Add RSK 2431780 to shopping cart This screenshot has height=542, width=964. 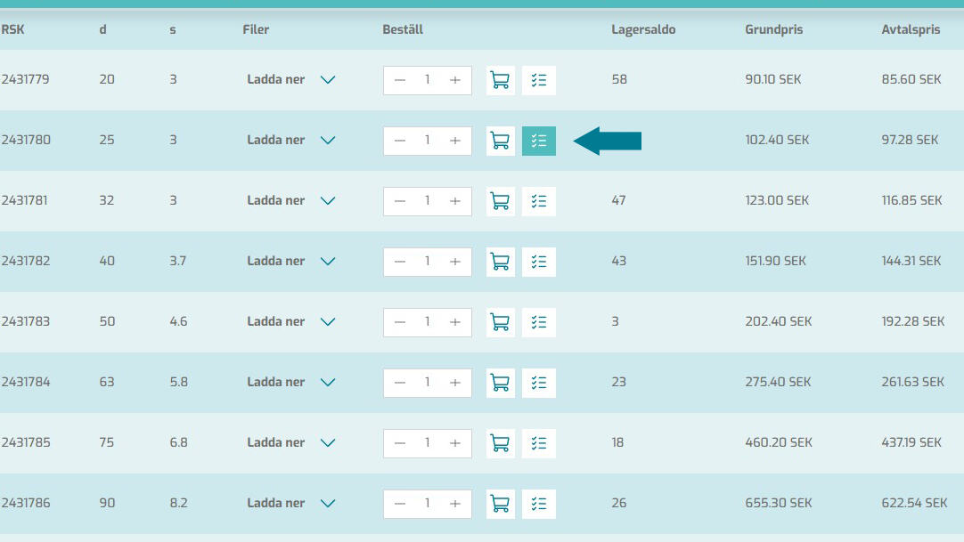point(501,141)
